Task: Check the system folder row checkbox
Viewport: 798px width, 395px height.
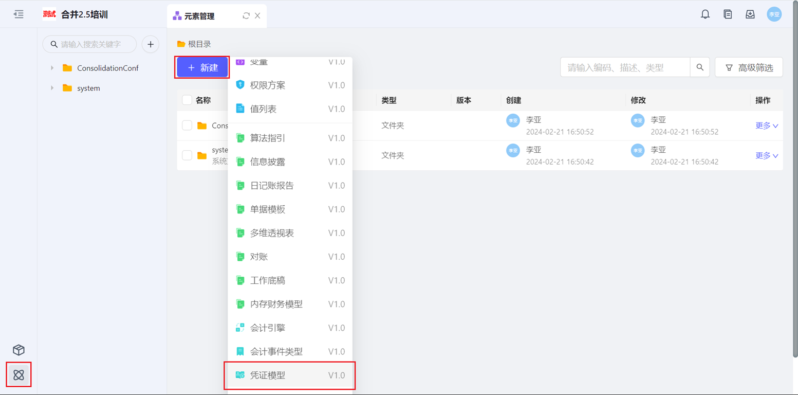Action: coord(187,155)
